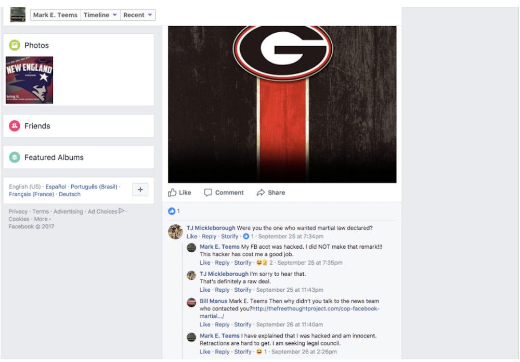The height and width of the screenshot is (362, 520).
Task: Click the pink Friends section icon
Action: 15,126
